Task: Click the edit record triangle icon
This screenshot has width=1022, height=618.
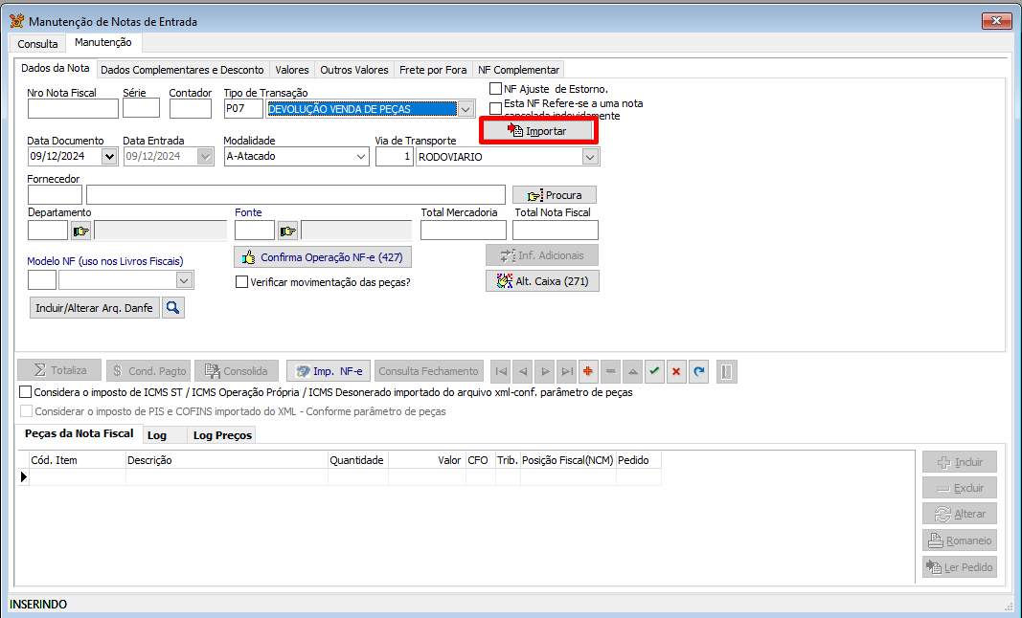Action: [x=632, y=371]
